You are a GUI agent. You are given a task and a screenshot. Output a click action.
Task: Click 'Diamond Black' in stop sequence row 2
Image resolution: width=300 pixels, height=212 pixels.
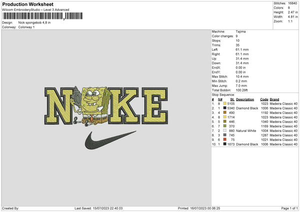(247, 108)
